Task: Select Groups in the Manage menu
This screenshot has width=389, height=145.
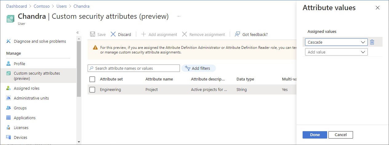Action: pos(20,108)
